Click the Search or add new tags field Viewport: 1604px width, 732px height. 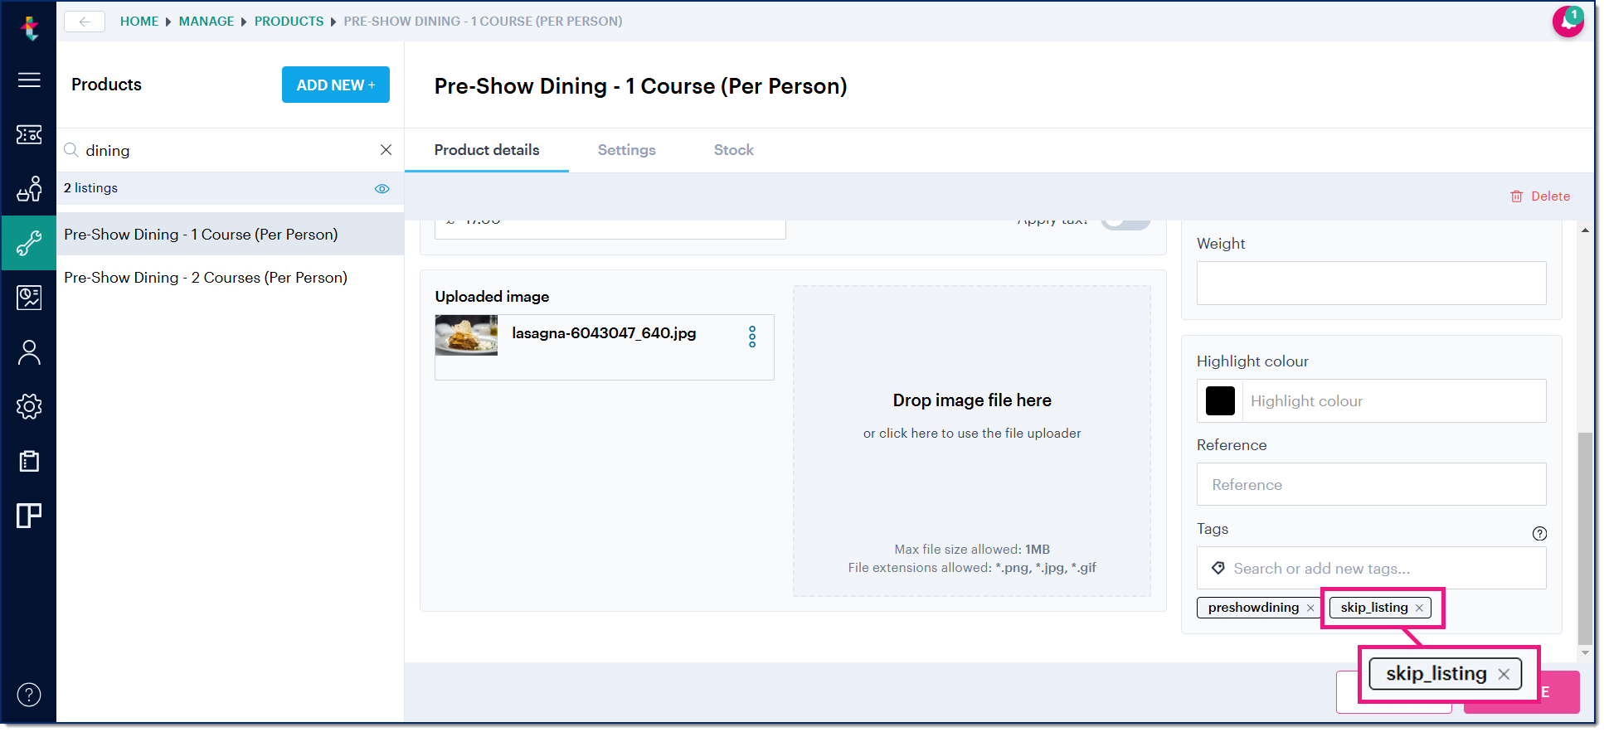[x=1371, y=568]
